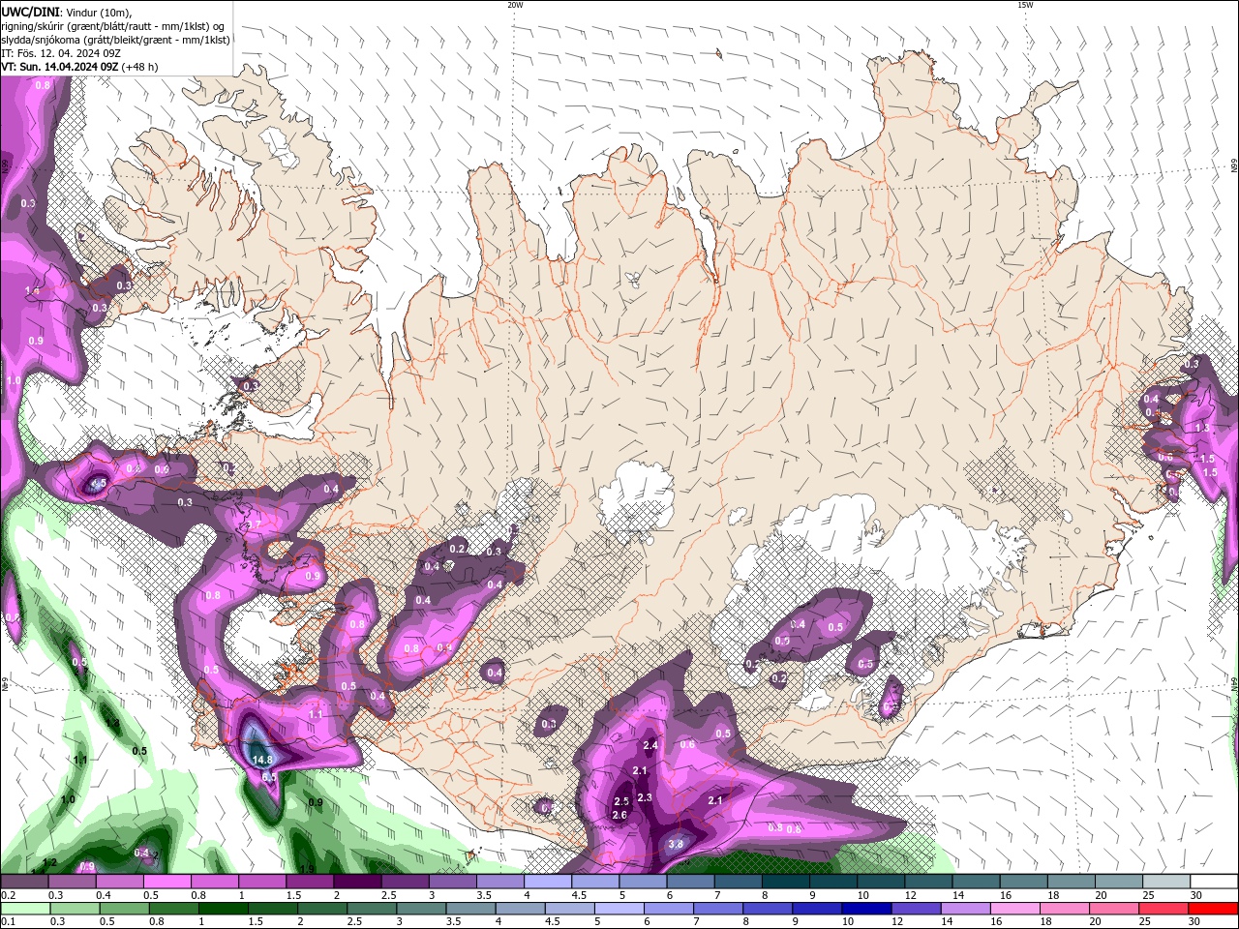Pick the snow-scale swatch between 3.5 and 4
This screenshot has width=1239, height=929.
tap(499, 882)
